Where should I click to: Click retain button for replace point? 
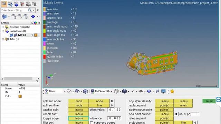click(183, 105)
